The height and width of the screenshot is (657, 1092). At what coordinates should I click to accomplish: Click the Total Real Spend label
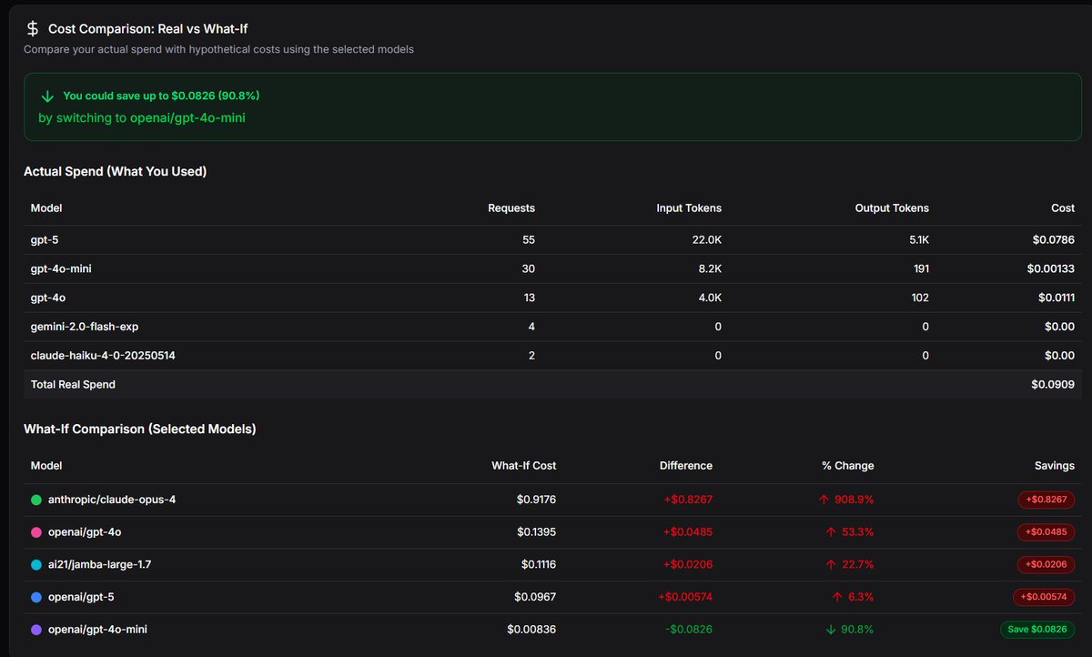73,385
